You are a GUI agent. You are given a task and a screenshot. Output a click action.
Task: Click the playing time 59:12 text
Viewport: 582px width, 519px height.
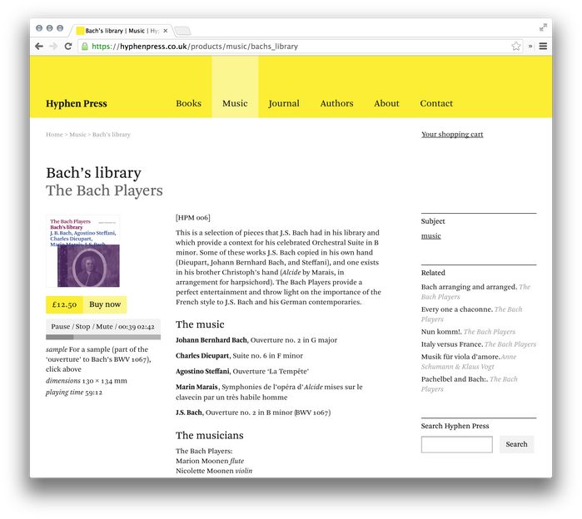(x=74, y=393)
